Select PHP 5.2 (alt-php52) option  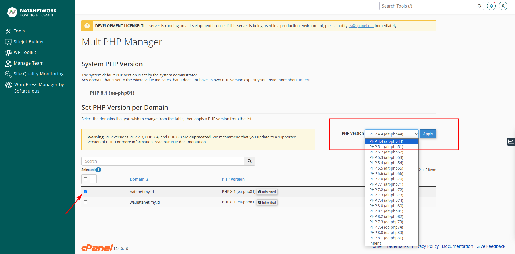point(392,152)
